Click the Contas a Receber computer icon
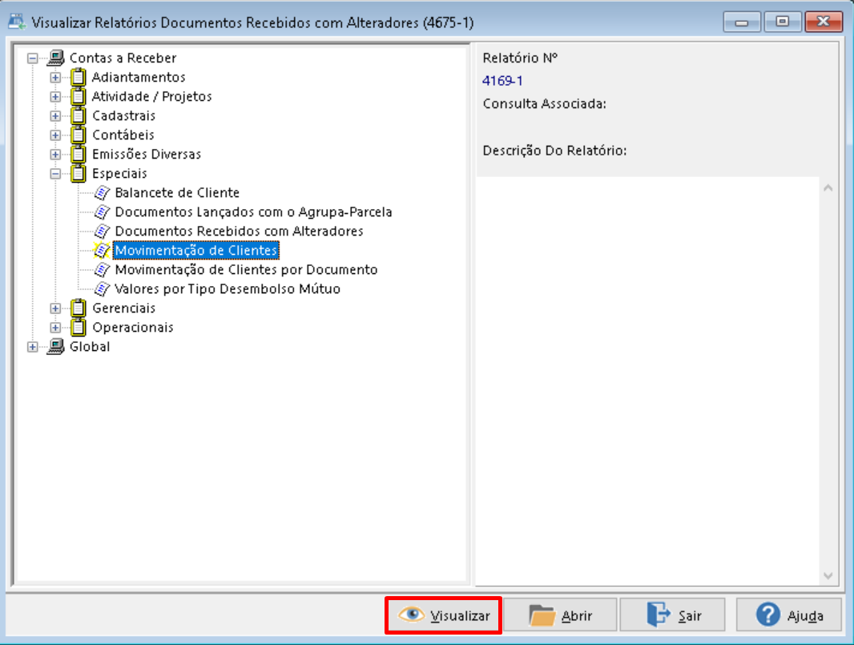 point(55,58)
